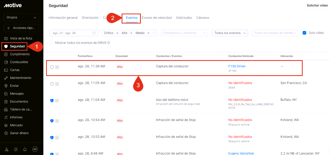Disable the Solo vídeo checkbox

304,32
